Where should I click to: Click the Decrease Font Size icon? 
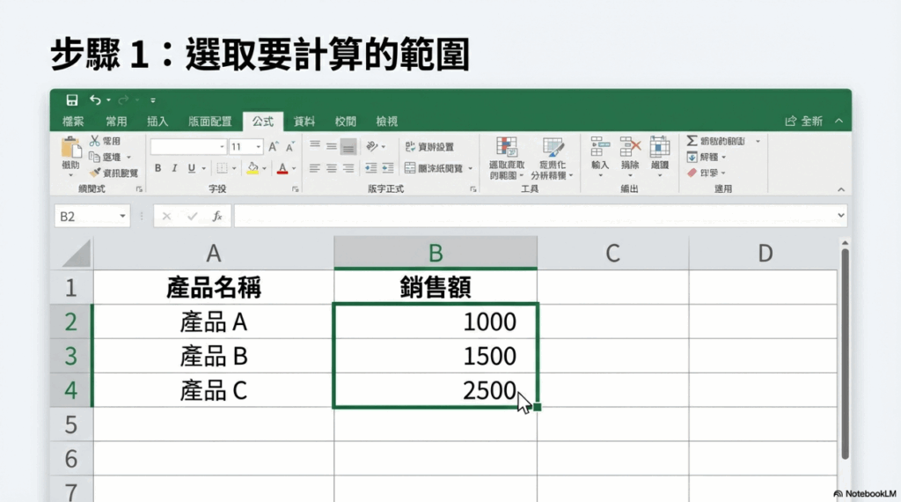(290, 146)
